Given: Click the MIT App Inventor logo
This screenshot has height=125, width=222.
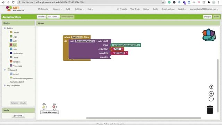Looking at the screenshot, I should coord(15,9).
